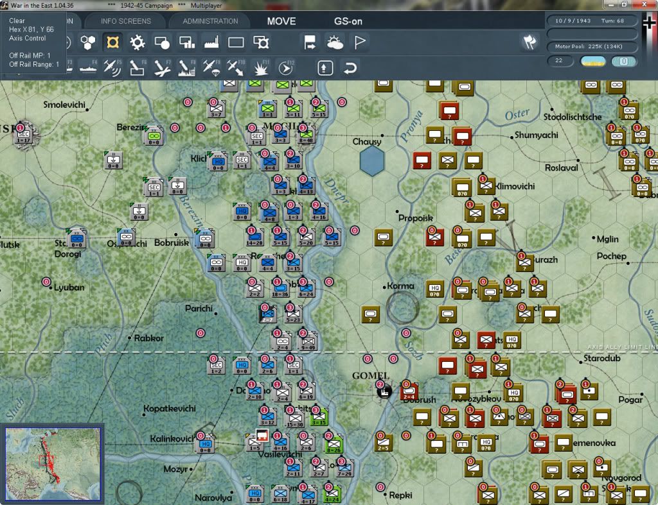The image size is (658, 505).
Task: Select the unit counter 15=30
Action: point(295,418)
